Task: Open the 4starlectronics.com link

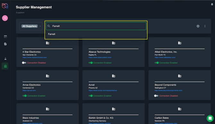Action: click(x=35, y=58)
